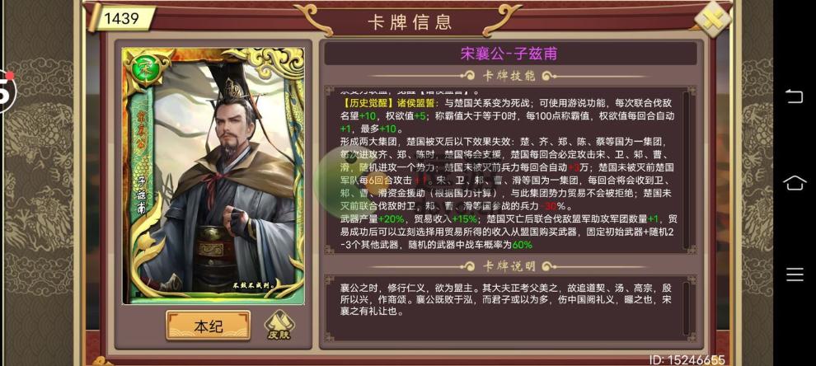
Task: Tap the Android recent apps menu icon
Action: (795, 274)
